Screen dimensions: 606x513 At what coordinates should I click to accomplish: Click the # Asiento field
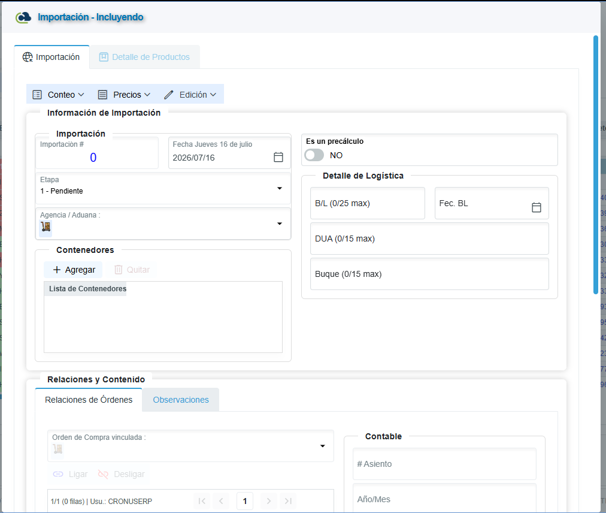pos(444,464)
